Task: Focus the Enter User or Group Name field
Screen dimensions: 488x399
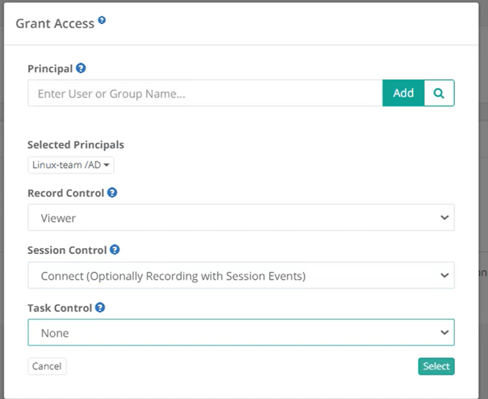Action: point(205,93)
